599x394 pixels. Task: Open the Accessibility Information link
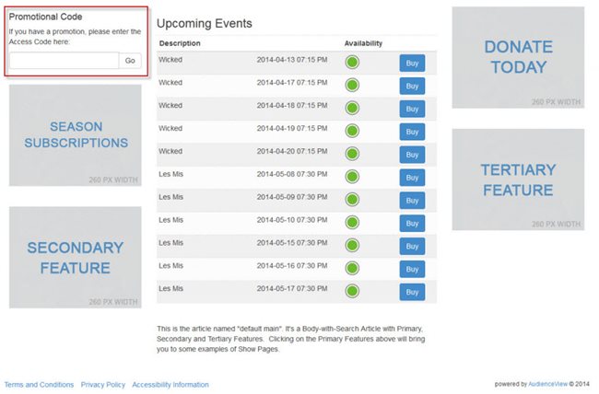coord(170,385)
